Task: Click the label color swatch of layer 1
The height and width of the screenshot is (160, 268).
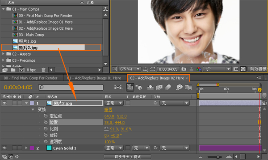Action: 32,103
